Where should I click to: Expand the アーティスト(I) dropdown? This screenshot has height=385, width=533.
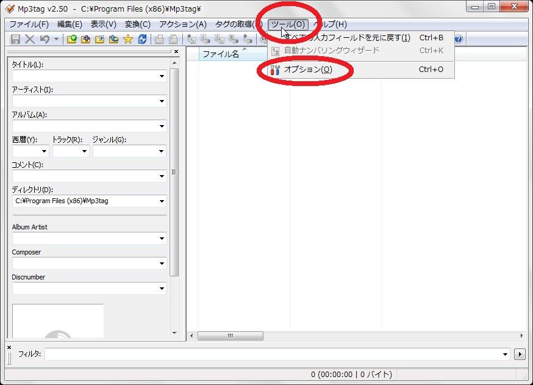pyautogui.click(x=162, y=101)
